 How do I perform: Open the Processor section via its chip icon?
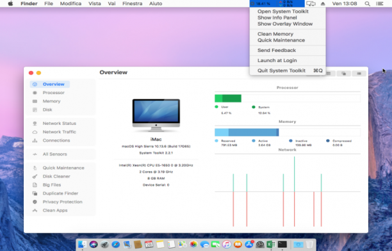pyautogui.click(x=35, y=93)
